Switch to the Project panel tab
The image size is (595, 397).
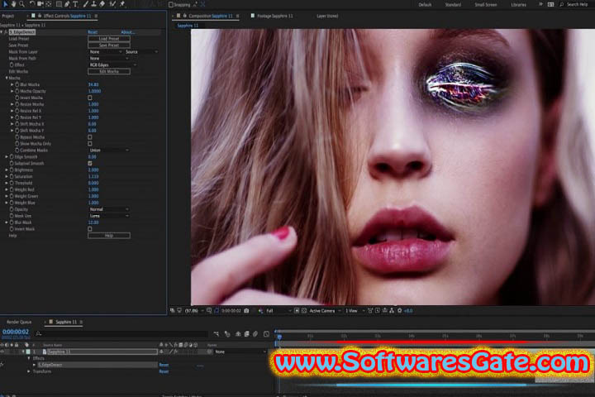click(8, 16)
